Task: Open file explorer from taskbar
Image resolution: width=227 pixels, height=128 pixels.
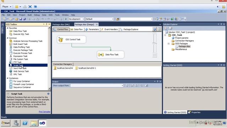Action: click(34, 123)
